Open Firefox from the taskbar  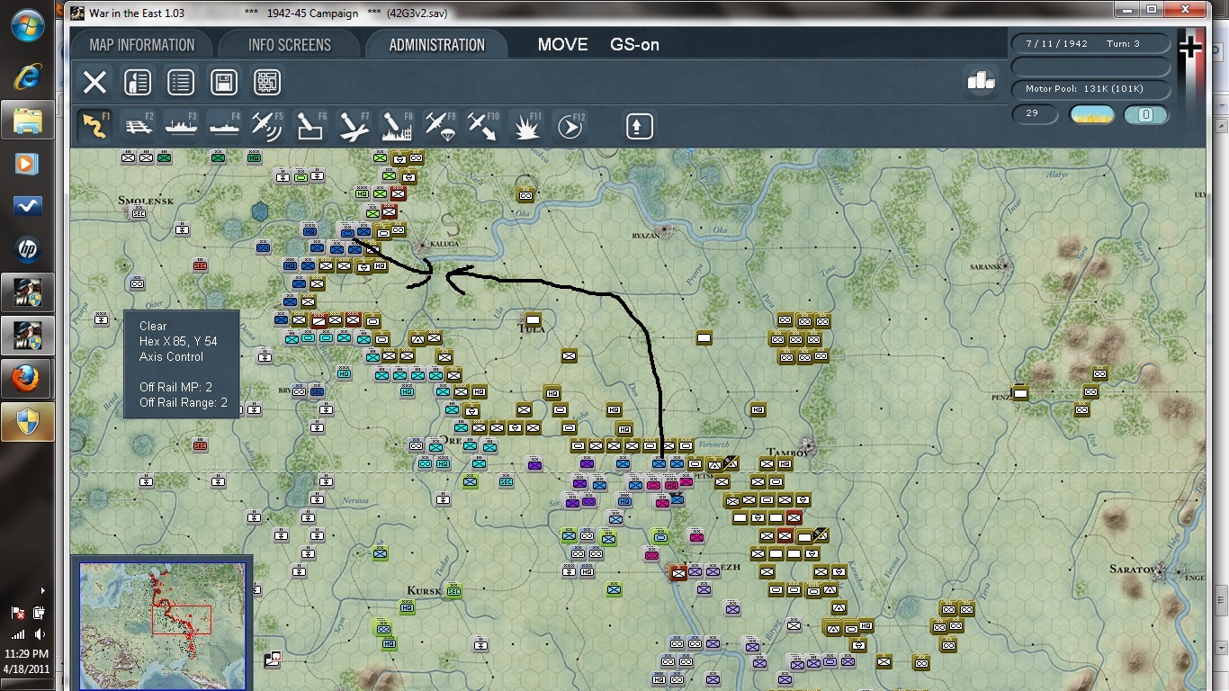pyautogui.click(x=27, y=379)
